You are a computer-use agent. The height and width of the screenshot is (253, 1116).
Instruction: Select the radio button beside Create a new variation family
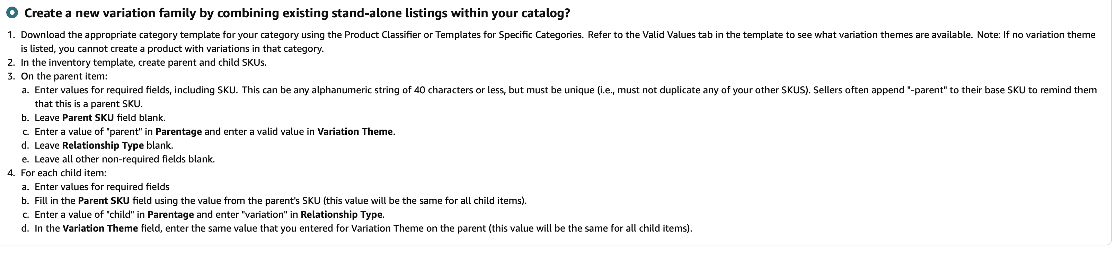point(12,13)
